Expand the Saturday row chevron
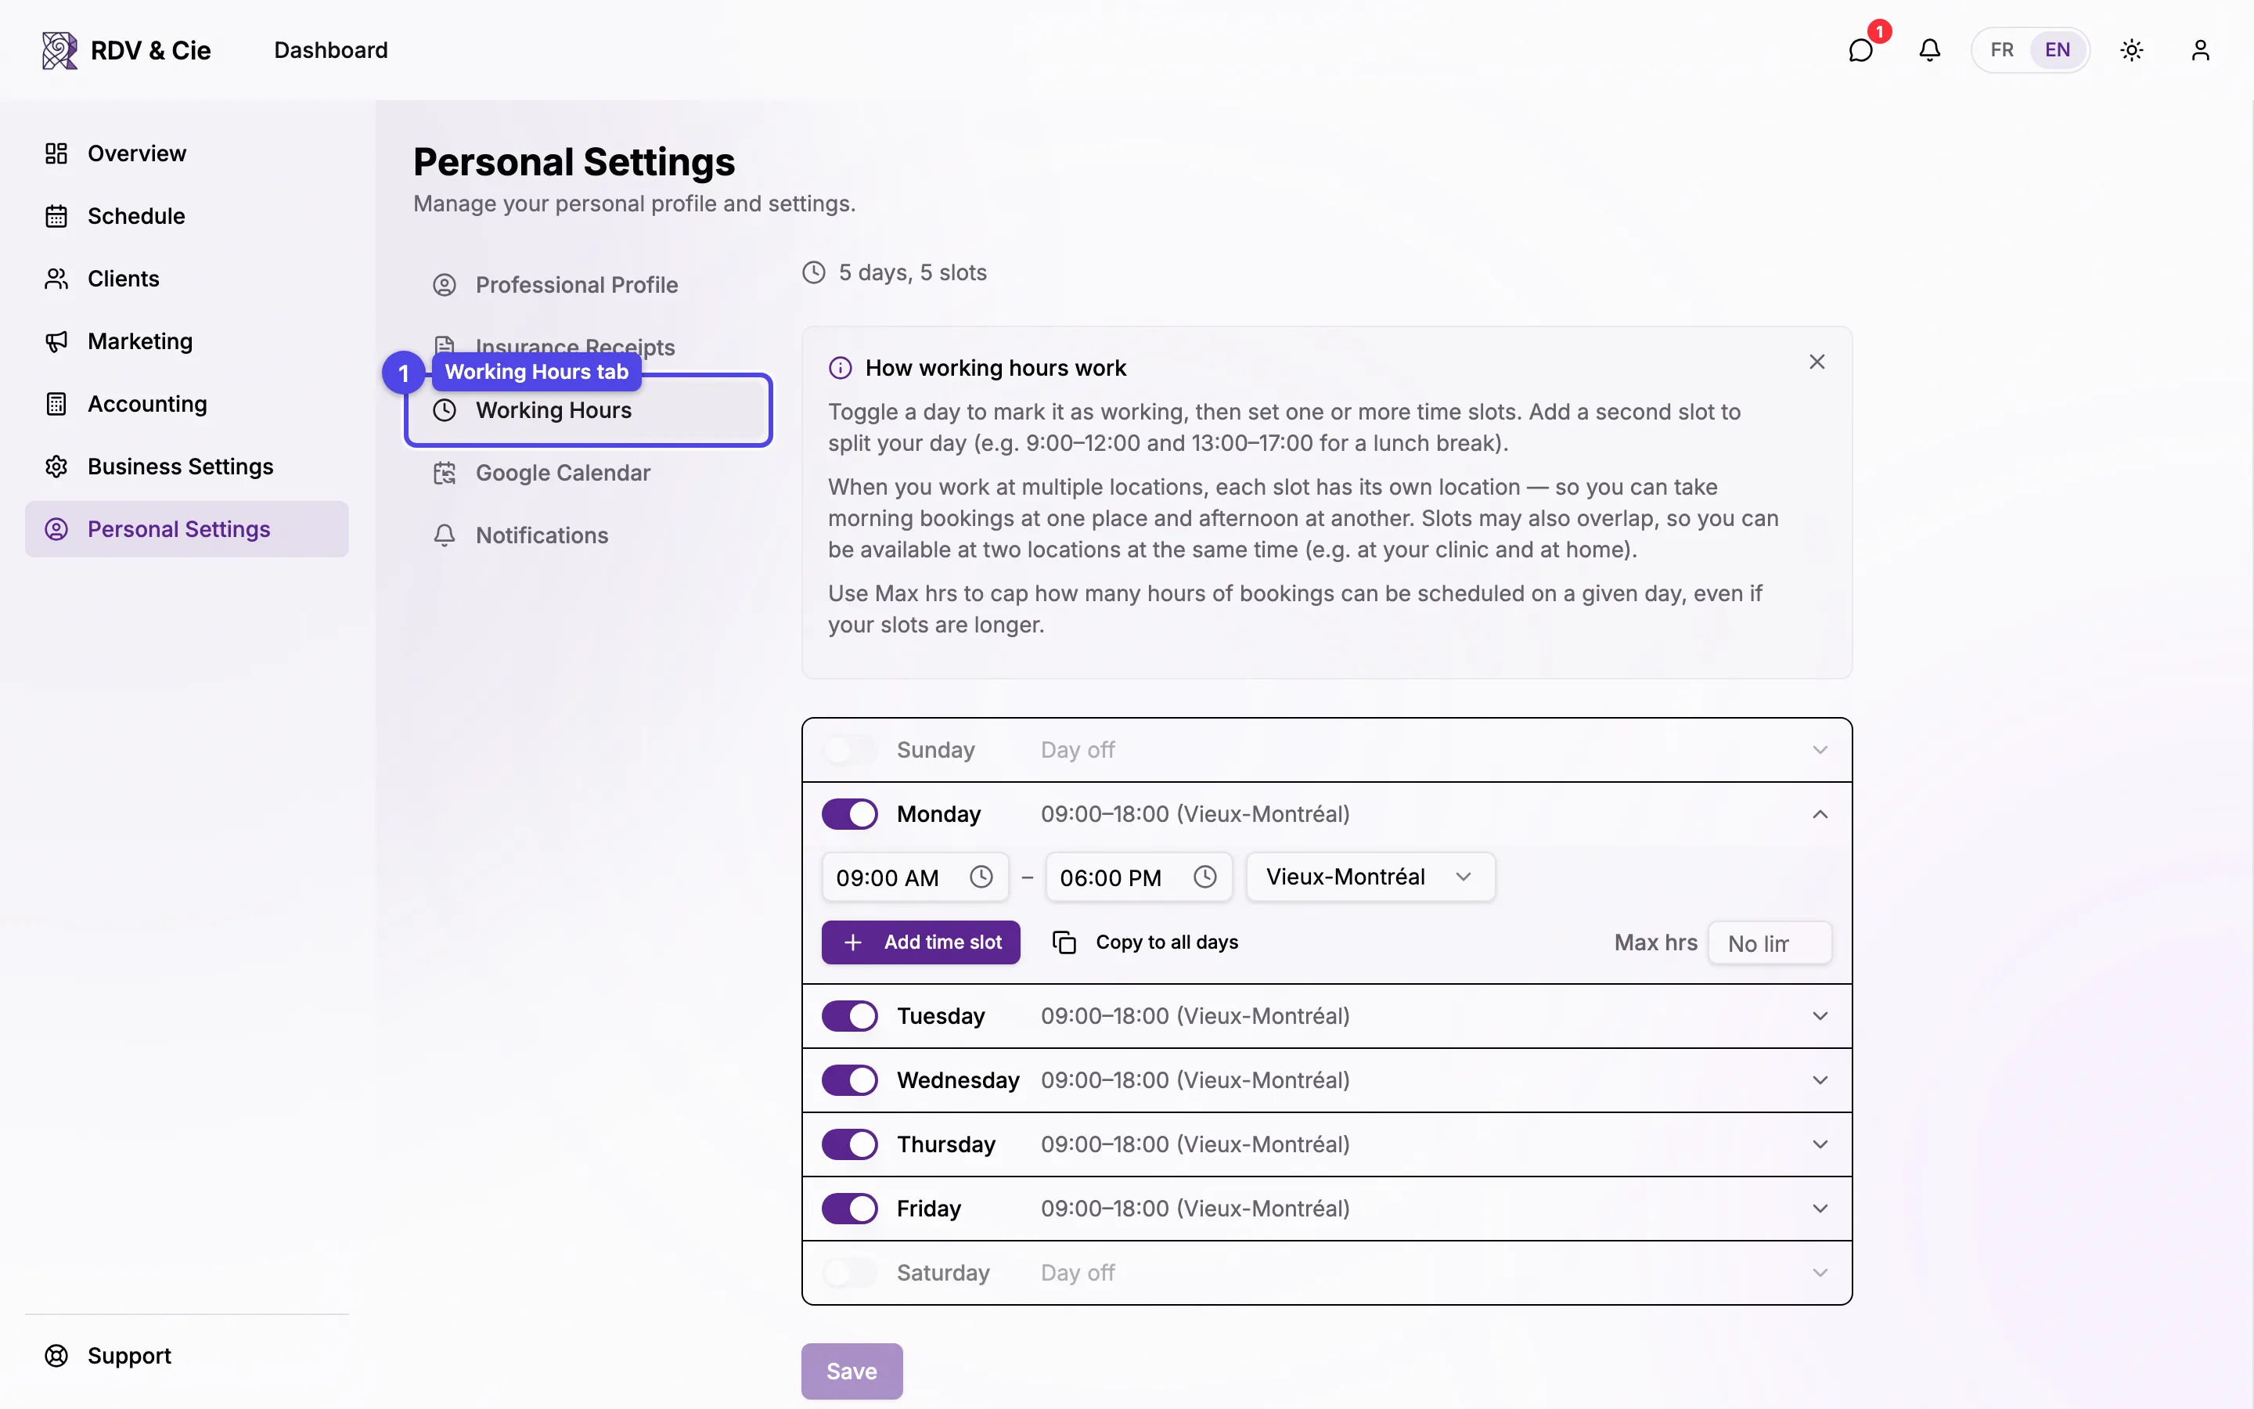Viewport: 2254px width, 1409px height. click(x=1820, y=1273)
